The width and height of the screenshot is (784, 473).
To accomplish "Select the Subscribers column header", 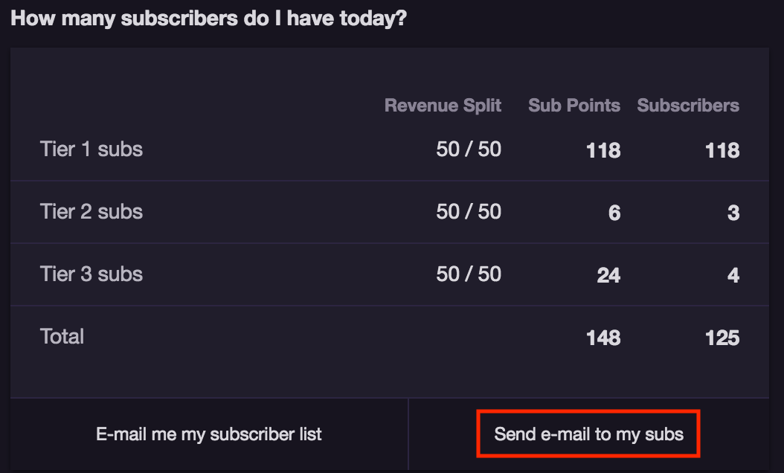I will pos(687,106).
